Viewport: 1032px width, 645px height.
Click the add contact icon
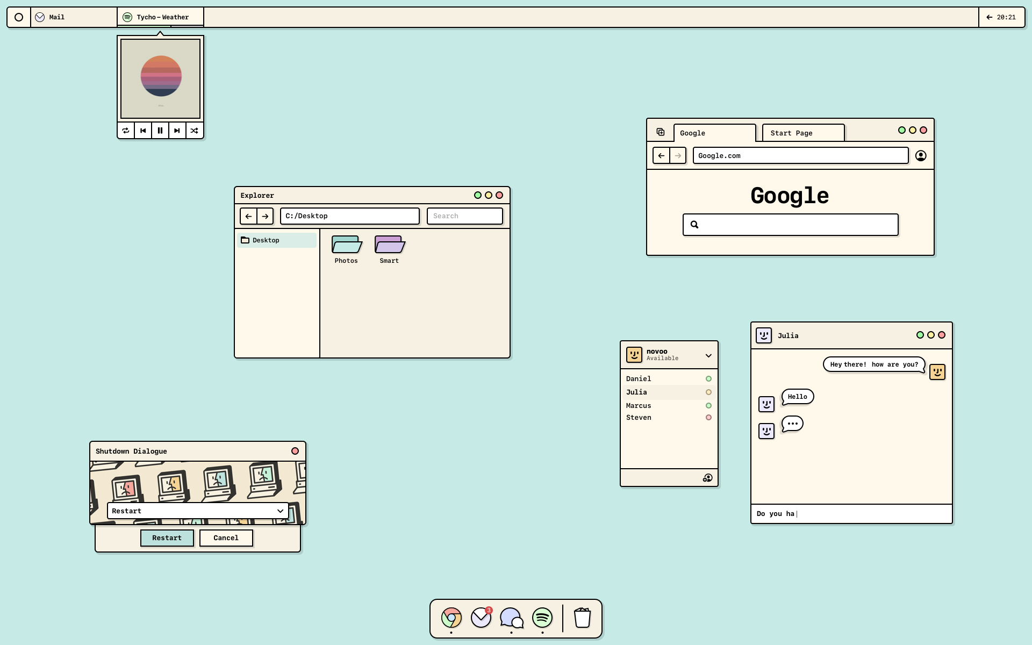708,478
